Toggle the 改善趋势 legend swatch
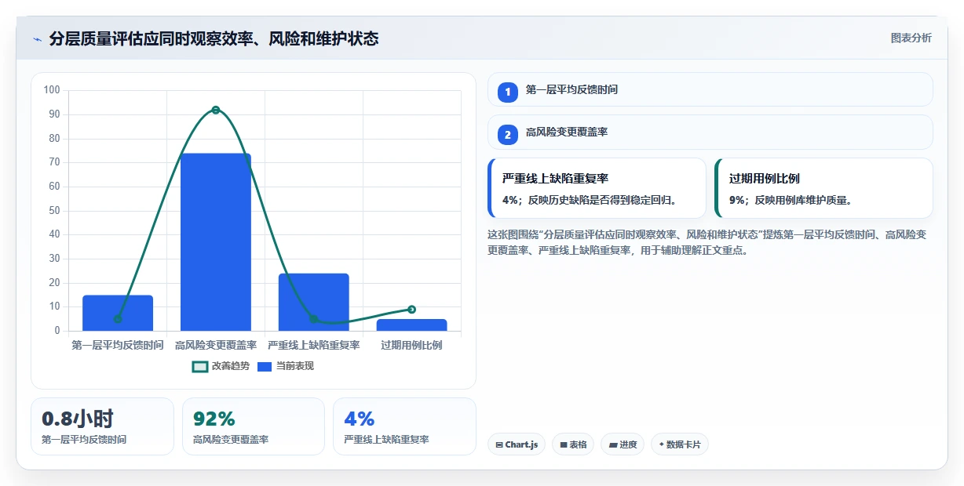The width and height of the screenshot is (964, 486). coord(200,366)
